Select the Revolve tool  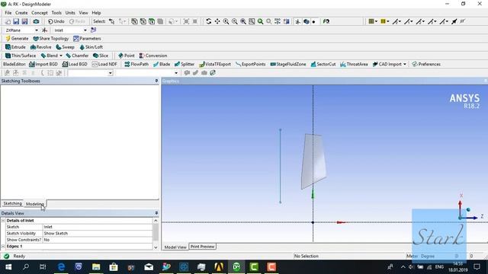[x=40, y=47]
